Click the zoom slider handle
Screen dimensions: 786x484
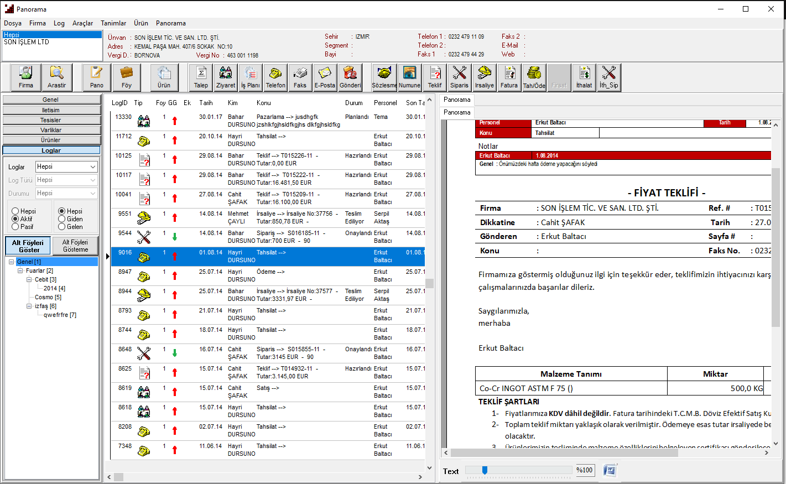(x=485, y=470)
